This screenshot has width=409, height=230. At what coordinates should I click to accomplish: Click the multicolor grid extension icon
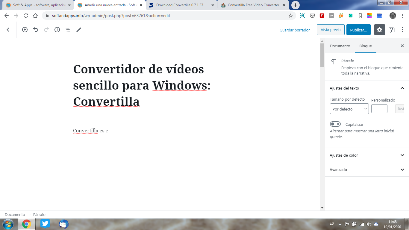click(370, 16)
